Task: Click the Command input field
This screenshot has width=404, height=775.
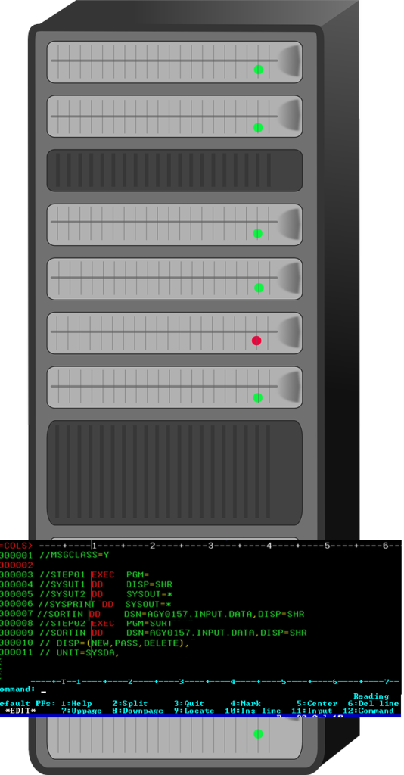Action: click(x=217, y=689)
